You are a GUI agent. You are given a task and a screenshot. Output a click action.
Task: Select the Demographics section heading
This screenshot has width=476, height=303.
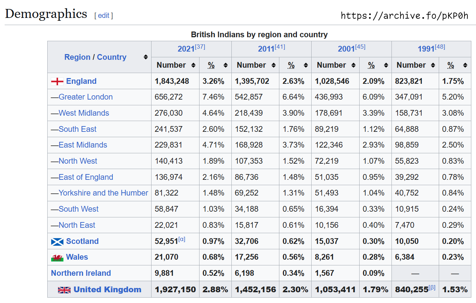pyautogui.click(x=46, y=14)
